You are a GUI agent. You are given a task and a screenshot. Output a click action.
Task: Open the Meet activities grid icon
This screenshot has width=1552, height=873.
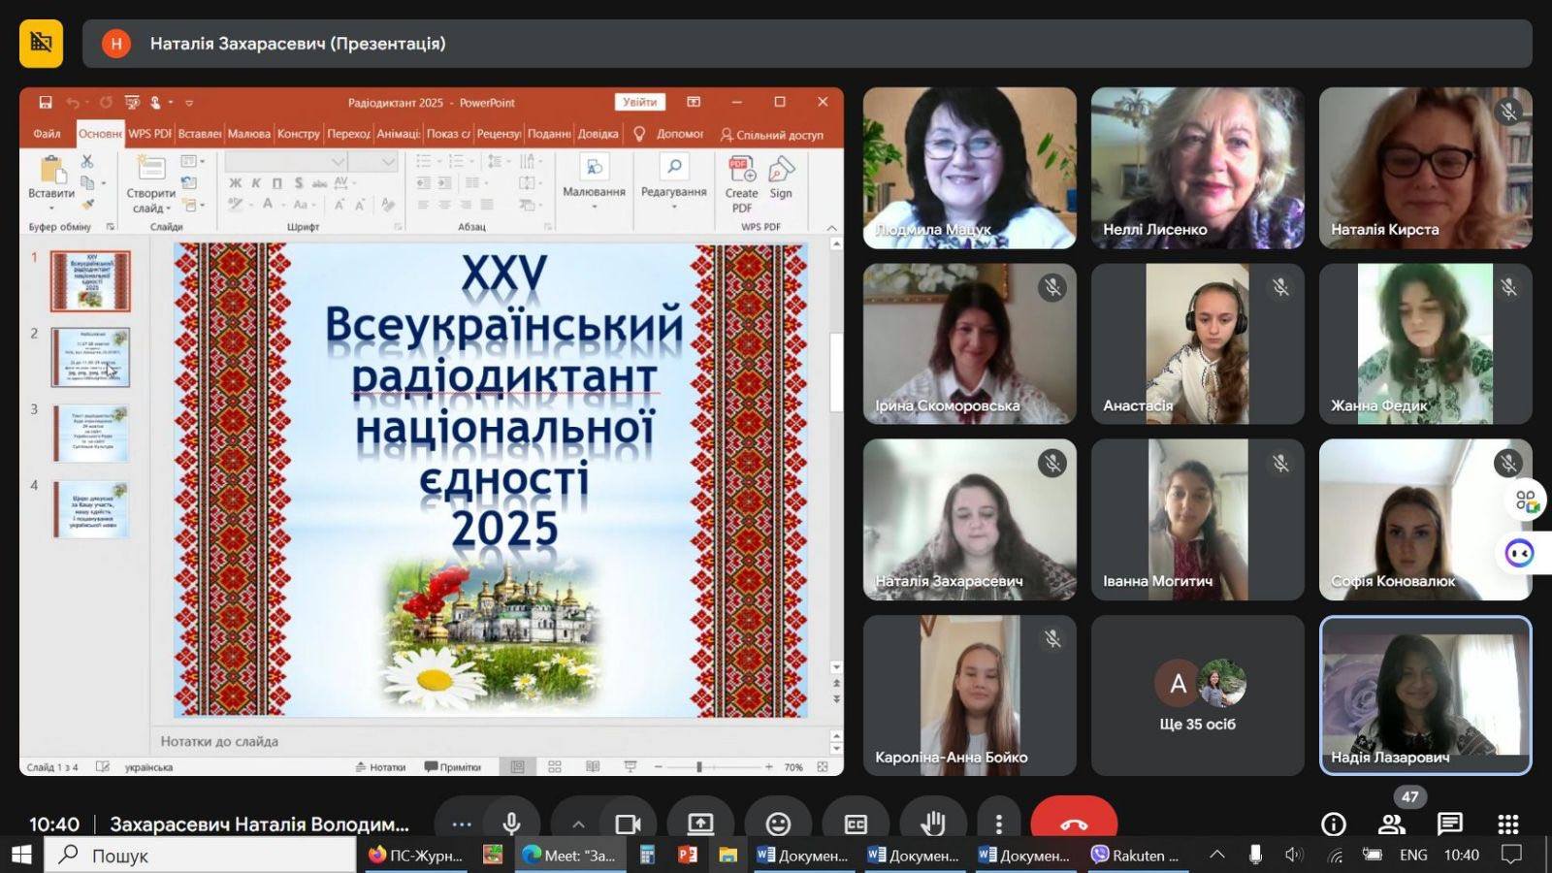1508,824
